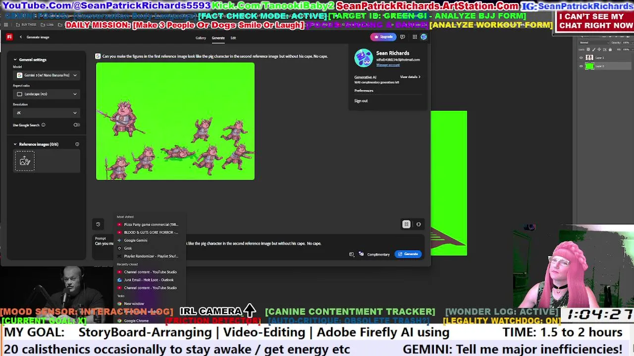Open the Model dropdown for Gemini 3
This screenshot has height=356, width=634.
click(x=46, y=75)
